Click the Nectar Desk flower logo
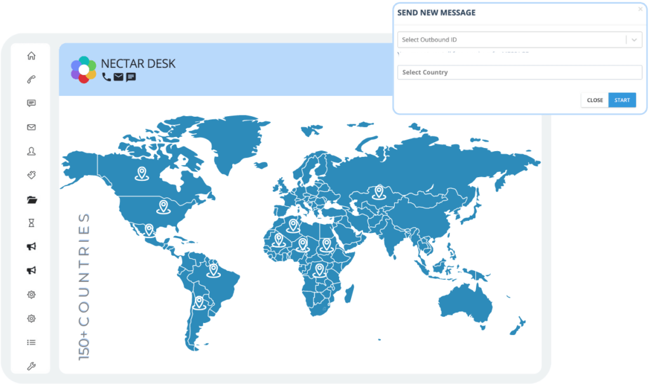Image resolution: width=650 pixels, height=384 pixels. point(83,69)
